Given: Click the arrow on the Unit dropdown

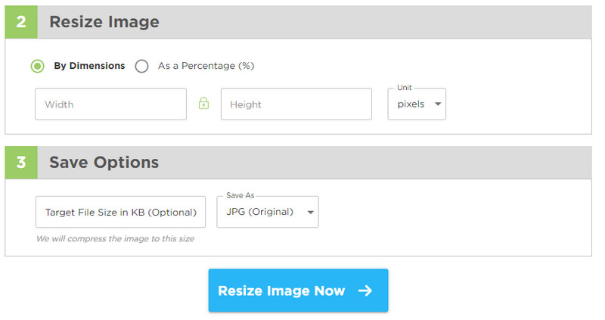Looking at the screenshot, I should coord(438,104).
